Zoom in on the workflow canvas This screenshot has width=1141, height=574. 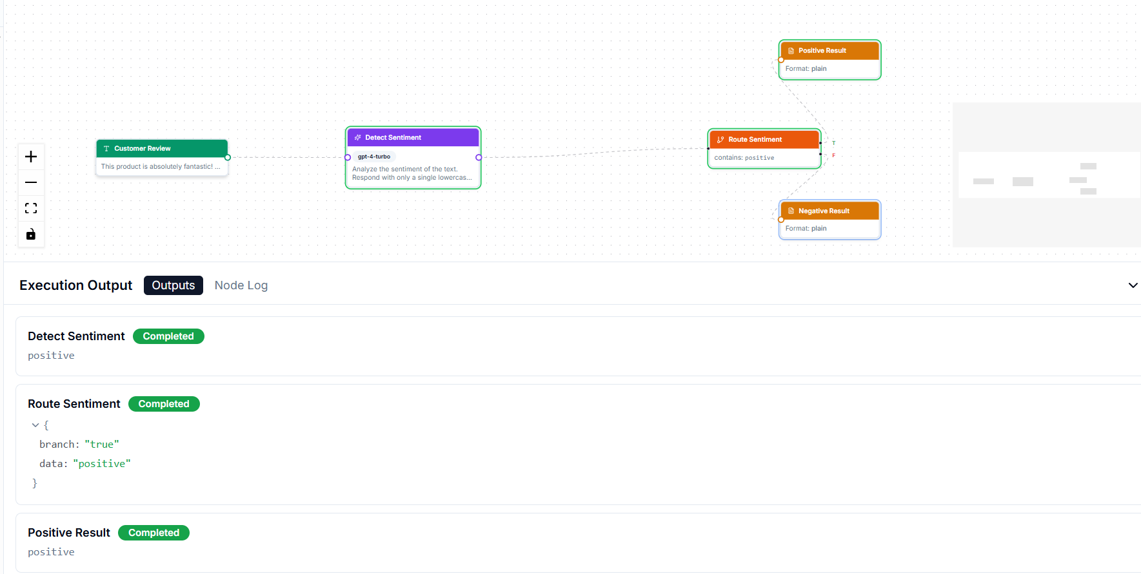(x=31, y=157)
